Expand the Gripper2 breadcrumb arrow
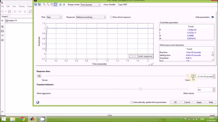Screen dimensions: 218x122 point(16,21)
